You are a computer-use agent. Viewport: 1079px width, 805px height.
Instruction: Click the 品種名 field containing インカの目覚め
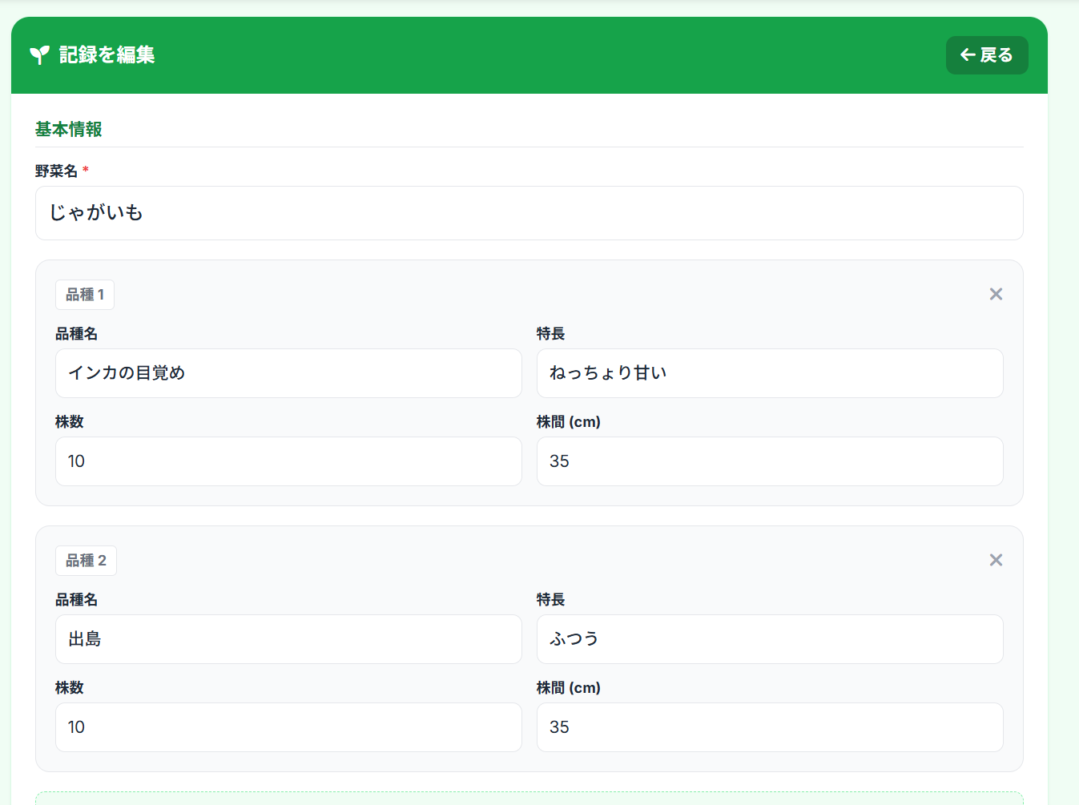coord(288,373)
